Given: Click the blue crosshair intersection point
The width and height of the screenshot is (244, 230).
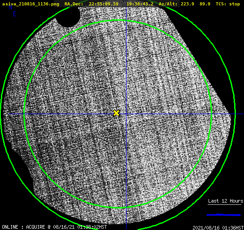Looking at the screenshot, I should click(x=126, y=114).
